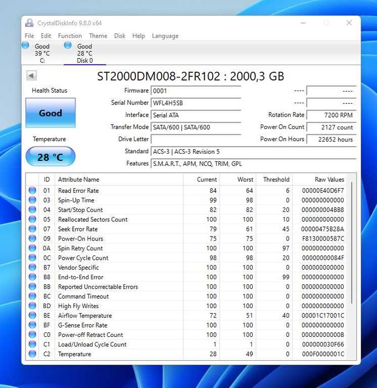The image size is (377, 388).
Task: Open the Help menu
Action: tap(139, 36)
